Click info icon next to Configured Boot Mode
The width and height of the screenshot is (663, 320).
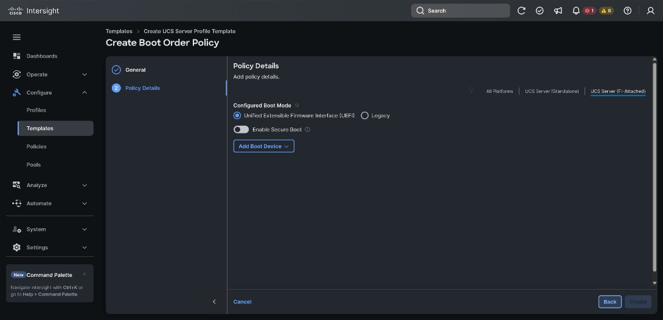click(297, 105)
